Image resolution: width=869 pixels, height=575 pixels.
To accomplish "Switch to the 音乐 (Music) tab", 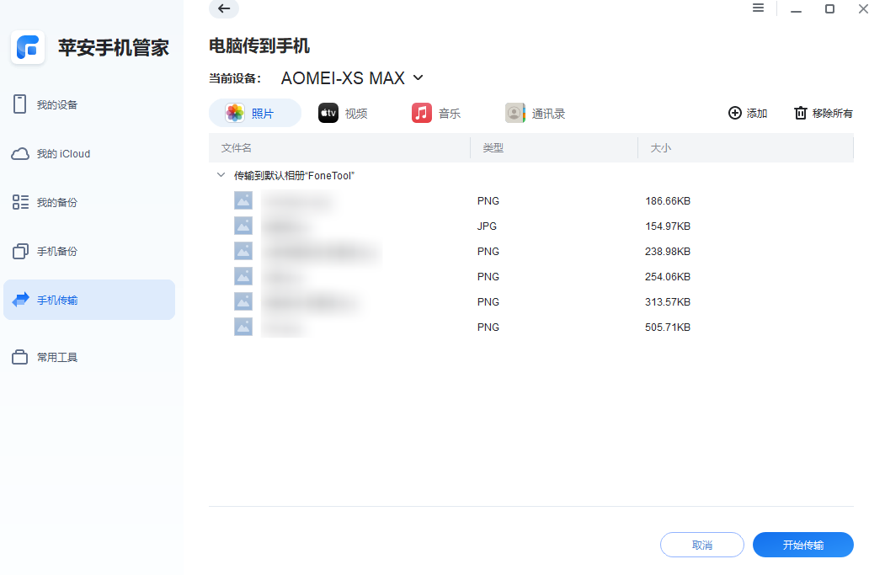I will (x=436, y=112).
